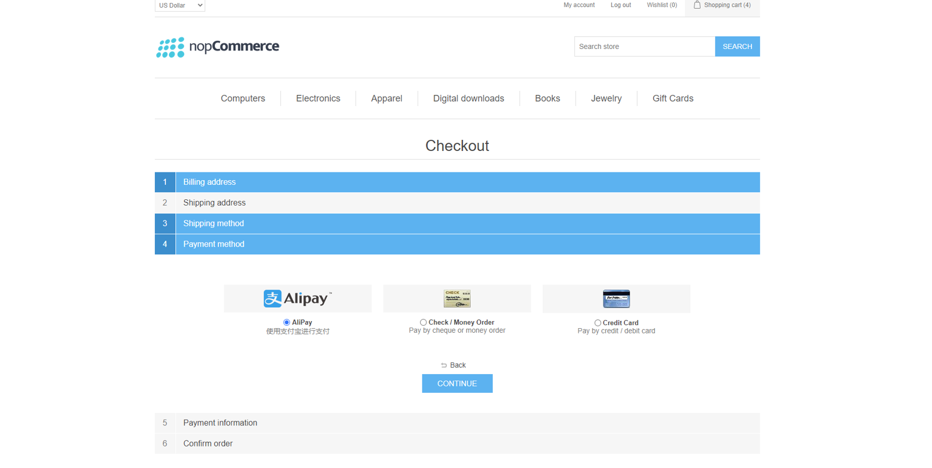Focus the Search store input field
Screen dimensions: 932x468
point(645,47)
